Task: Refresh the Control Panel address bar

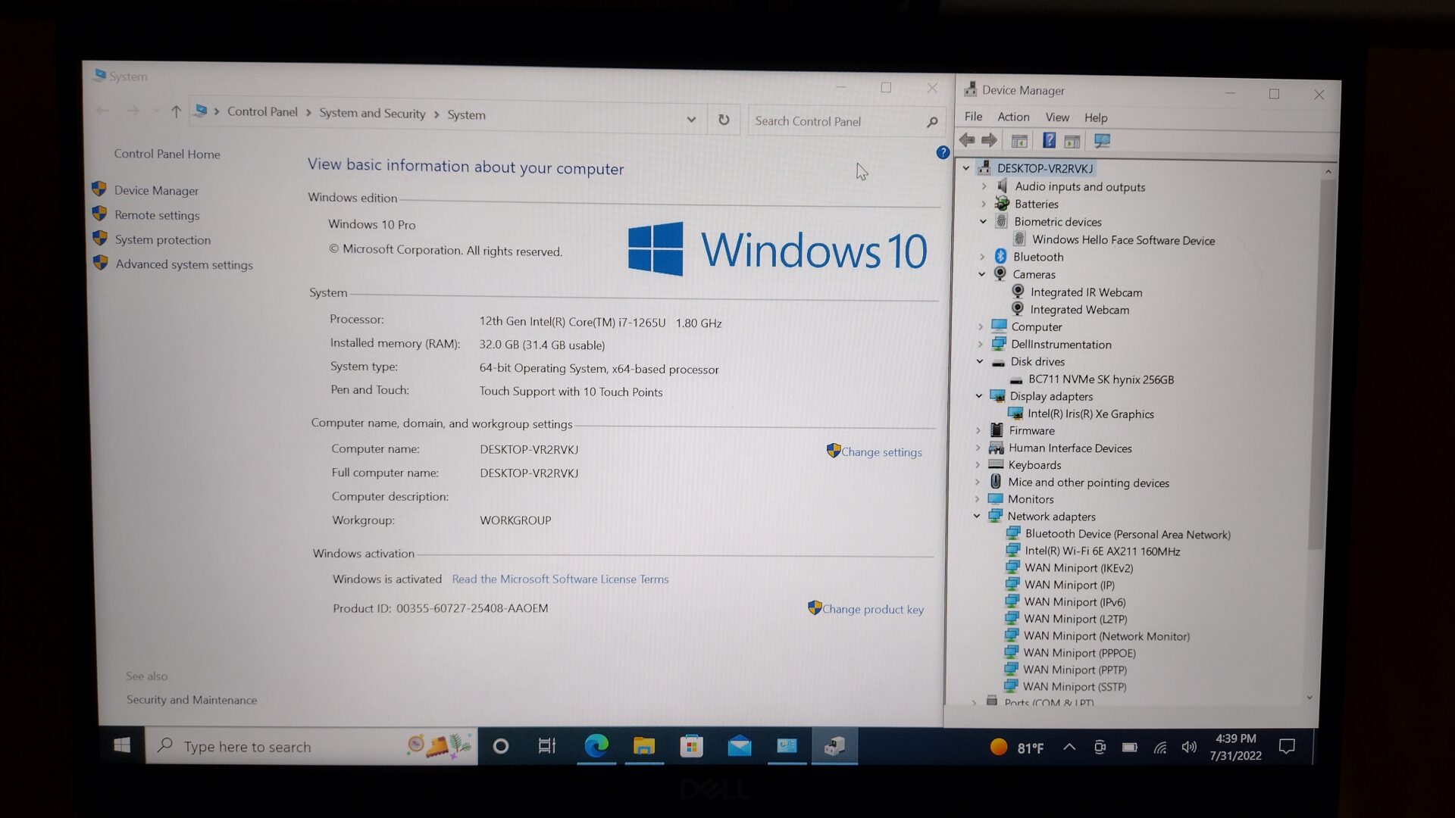Action: click(x=724, y=120)
